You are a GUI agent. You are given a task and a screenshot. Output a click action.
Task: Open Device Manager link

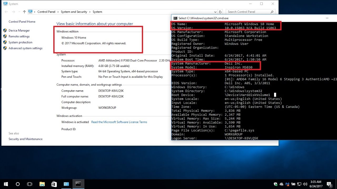pyautogui.click(x=19, y=30)
